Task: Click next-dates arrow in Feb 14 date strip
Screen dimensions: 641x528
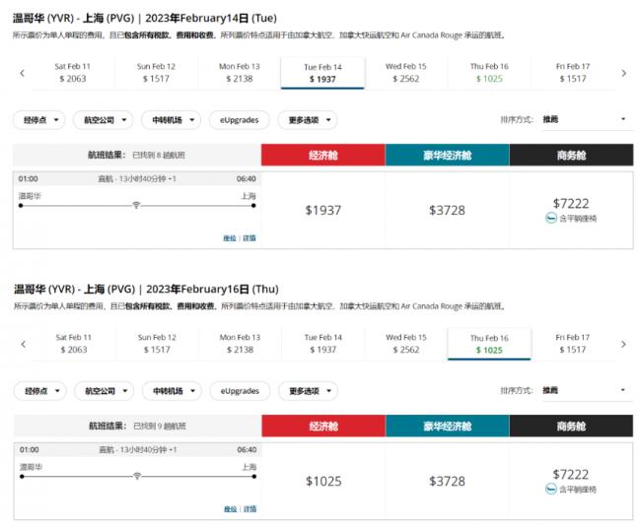Action: pyautogui.click(x=623, y=73)
